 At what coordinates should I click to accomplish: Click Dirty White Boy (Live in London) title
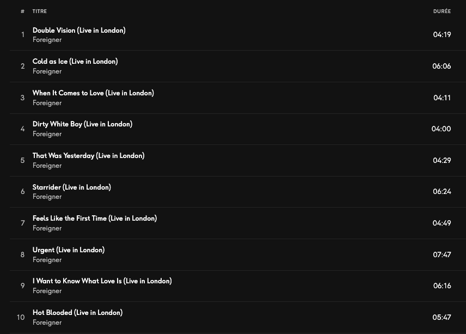(x=82, y=124)
